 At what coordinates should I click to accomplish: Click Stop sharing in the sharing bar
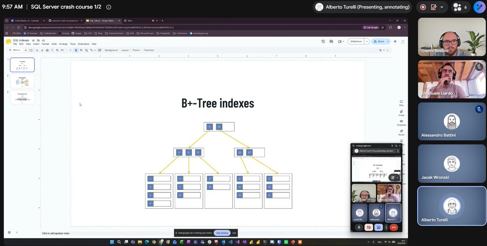click(222, 233)
